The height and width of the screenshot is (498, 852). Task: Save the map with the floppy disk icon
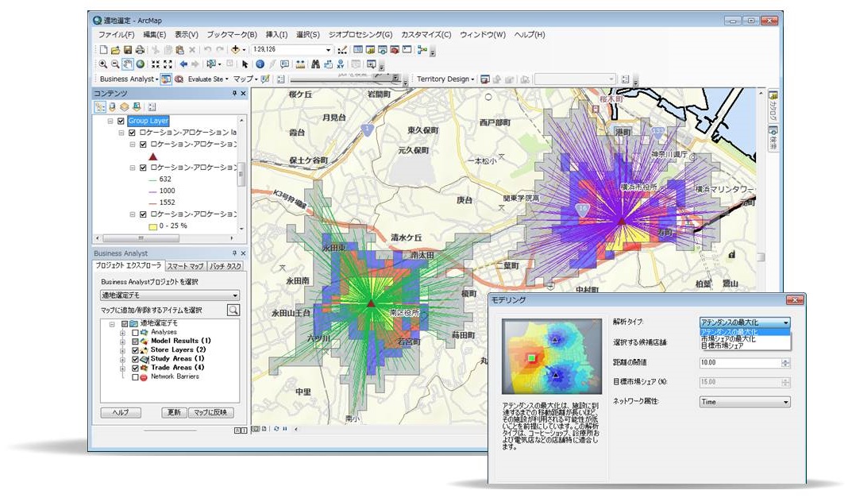128,49
